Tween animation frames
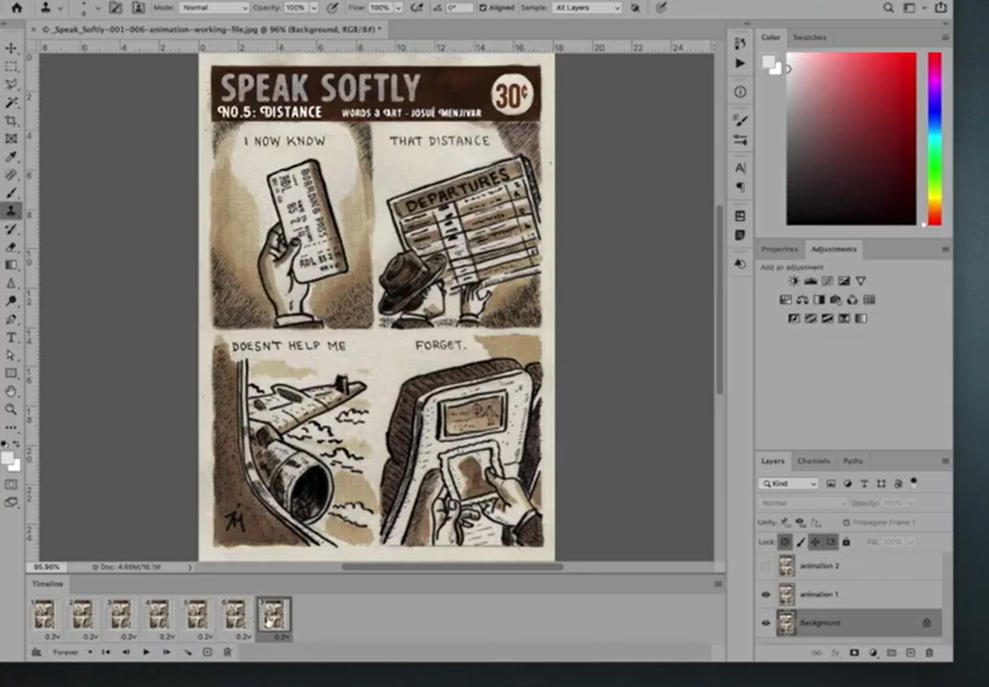 [x=187, y=652]
